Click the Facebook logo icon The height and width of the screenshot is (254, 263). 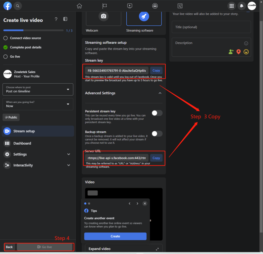(x=7, y=6)
